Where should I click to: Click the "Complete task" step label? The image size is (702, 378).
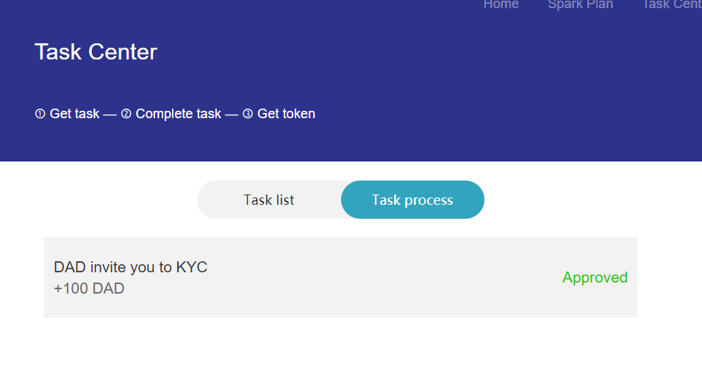(x=178, y=114)
